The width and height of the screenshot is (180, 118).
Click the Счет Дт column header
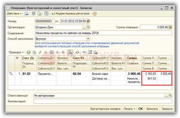29,58
